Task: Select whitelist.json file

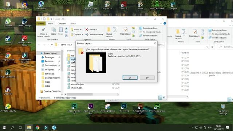Action: [x=76, y=88]
